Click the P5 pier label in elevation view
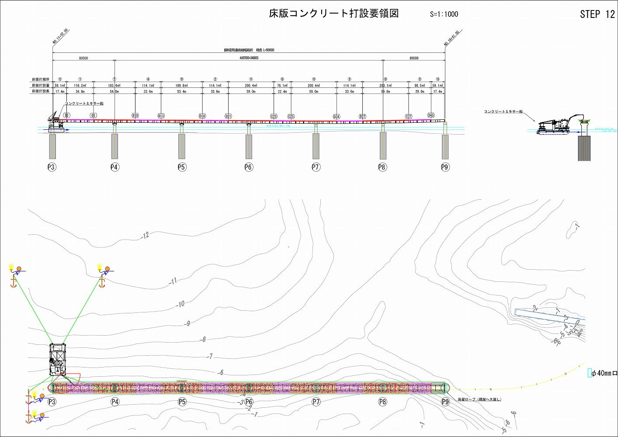 182,167
